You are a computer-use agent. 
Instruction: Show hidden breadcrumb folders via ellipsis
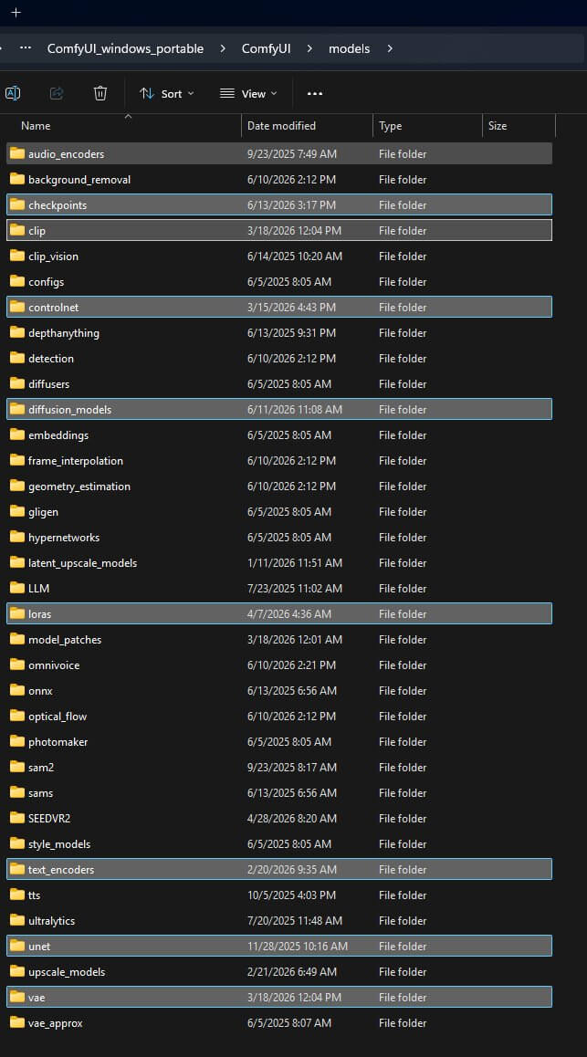point(26,48)
